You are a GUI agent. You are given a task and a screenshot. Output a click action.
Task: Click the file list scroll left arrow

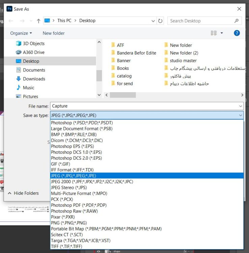pyautogui.click(x=107, y=95)
